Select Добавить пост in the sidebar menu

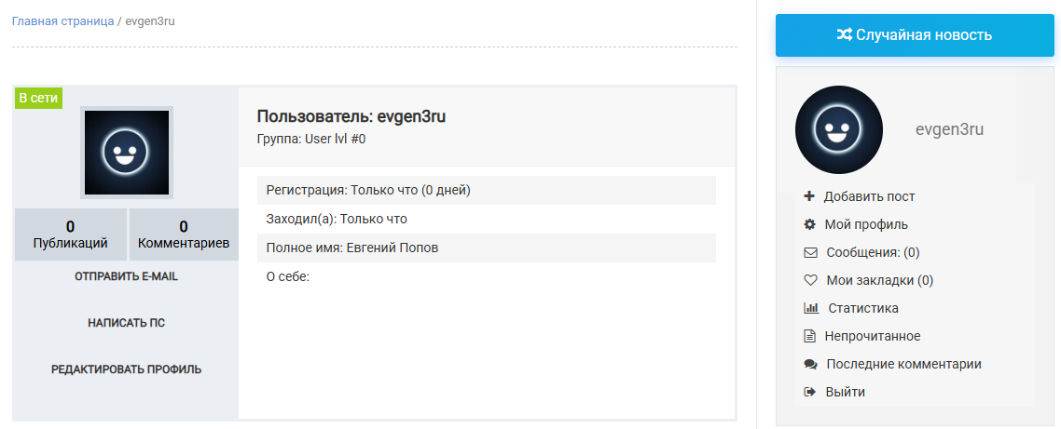coord(870,196)
